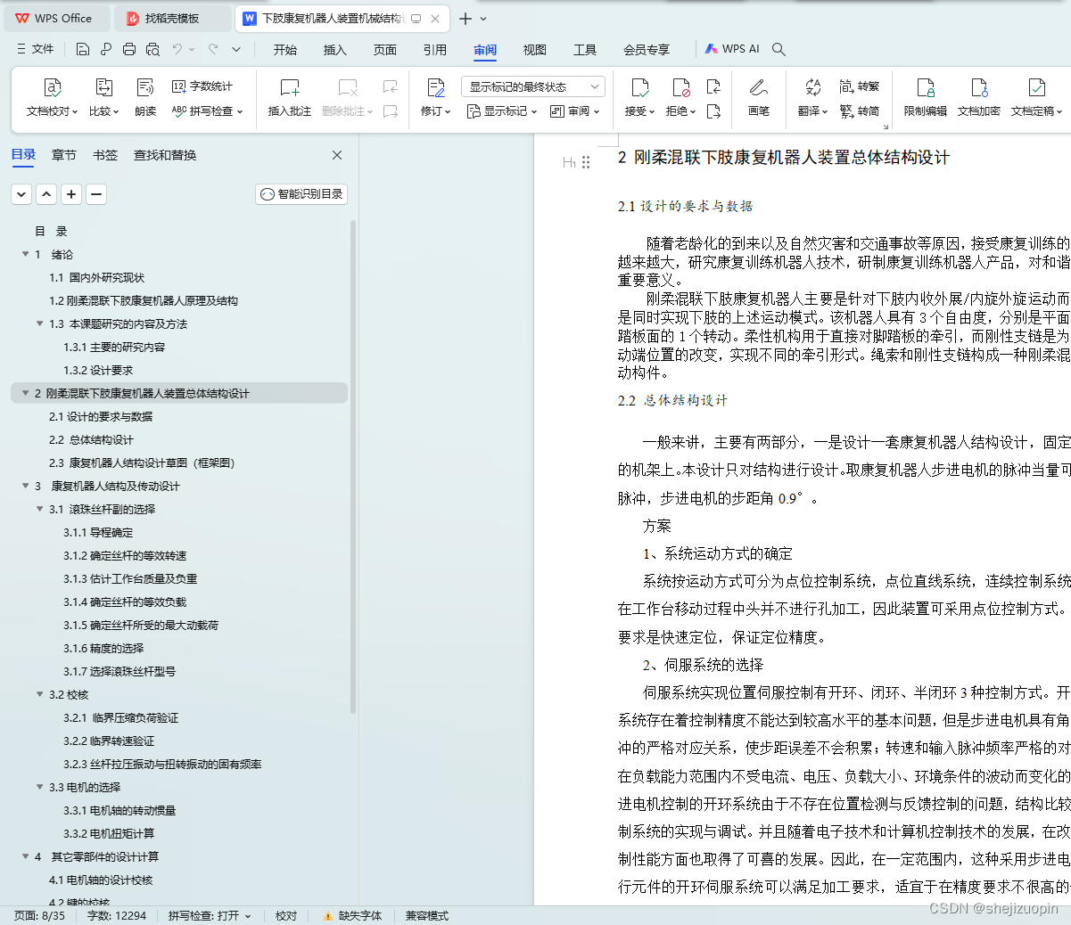The height and width of the screenshot is (925, 1071).
Task: Click the paragraph drag handle dots beside heading
Action: pos(586,162)
